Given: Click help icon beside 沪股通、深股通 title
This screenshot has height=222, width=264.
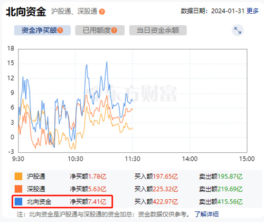Looking at the screenshot, I should point(102,12).
